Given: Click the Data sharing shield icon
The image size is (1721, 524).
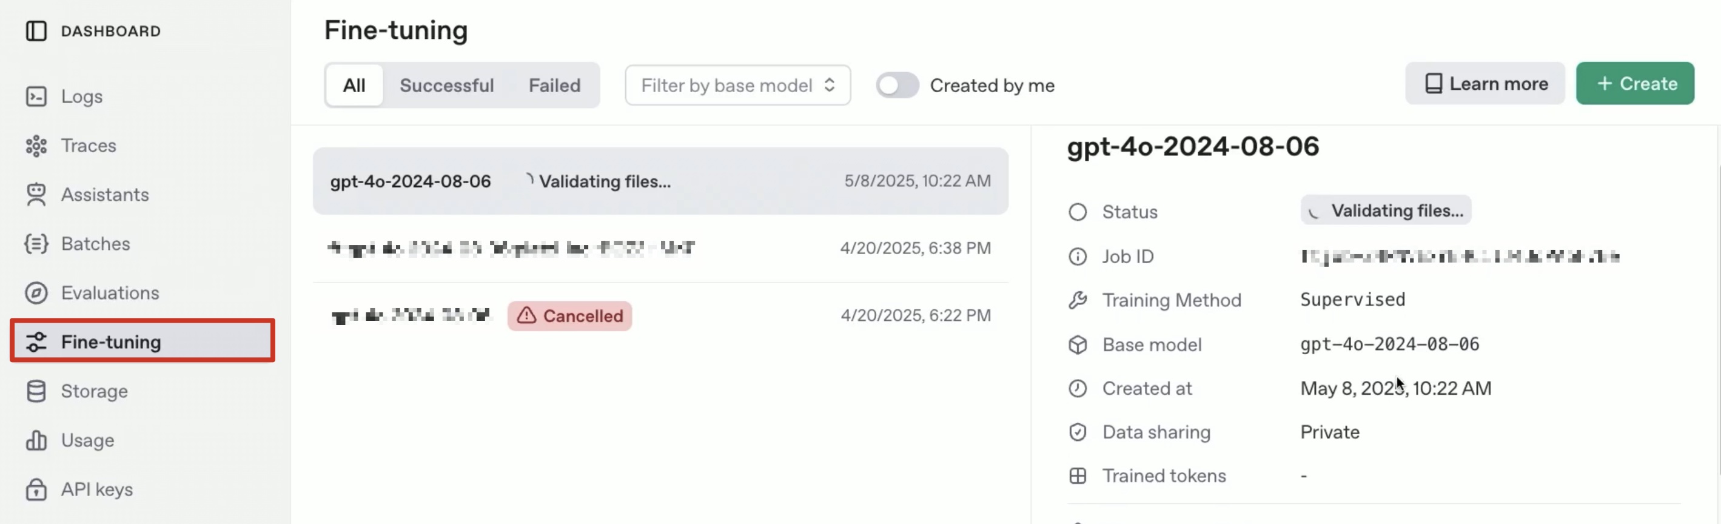Looking at the screenshot, I should [1078, 432].
